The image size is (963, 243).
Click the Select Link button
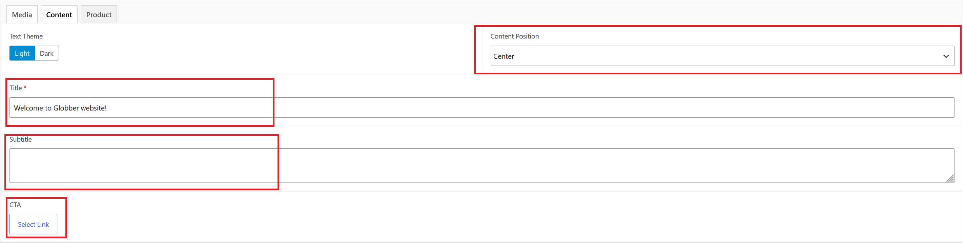coord(33,224)
